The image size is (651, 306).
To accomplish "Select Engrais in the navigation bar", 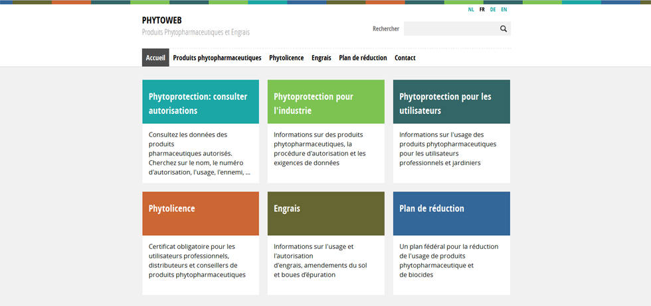I will pos(322,58).
